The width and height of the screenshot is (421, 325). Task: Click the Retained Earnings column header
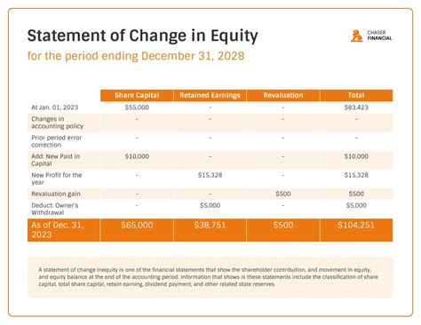(x=210, y=95)
